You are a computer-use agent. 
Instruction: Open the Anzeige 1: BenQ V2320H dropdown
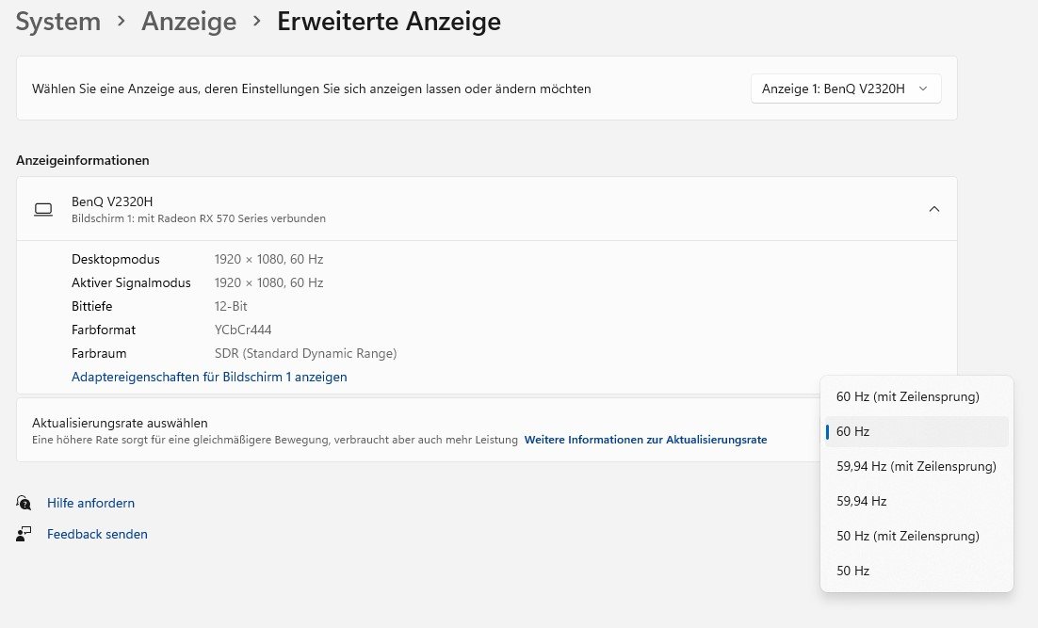(x=845, y=89)
